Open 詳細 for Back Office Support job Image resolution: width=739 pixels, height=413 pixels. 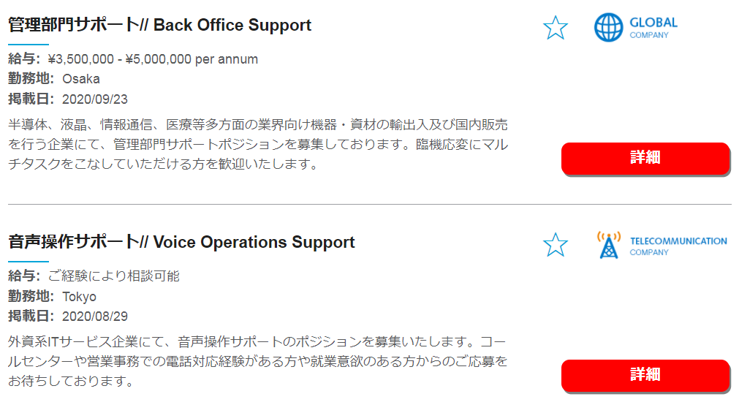pyautogui.click(x=645, y=158)
